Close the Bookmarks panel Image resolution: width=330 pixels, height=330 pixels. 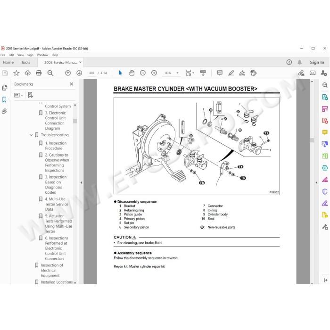click(x=72, y=84)
